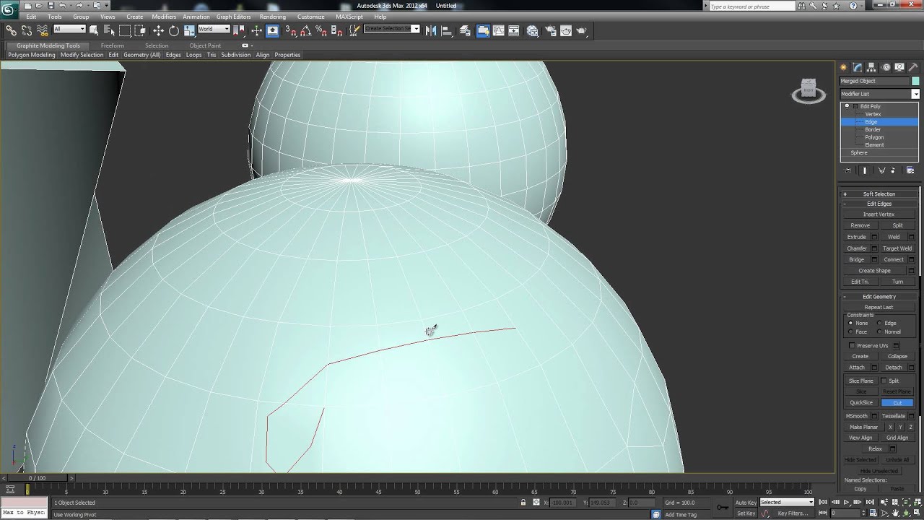Collapse the Edit Poly stack entry
924x520 pixels.
pos(855,106)
